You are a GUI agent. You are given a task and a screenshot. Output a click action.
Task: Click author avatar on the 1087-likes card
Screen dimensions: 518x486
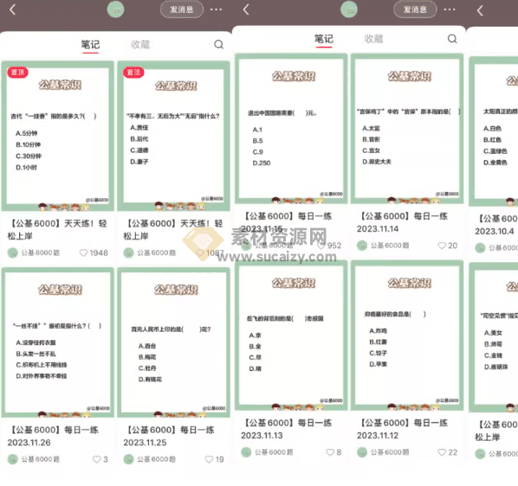click(128, 253)
